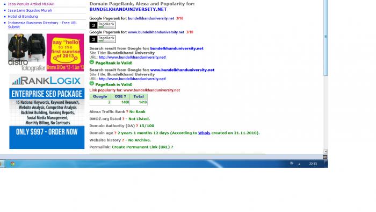Open BUNDELKHANDUNIVERSITY.NET heading link
This screenshot has width=376, height=212.
[128, 9]
